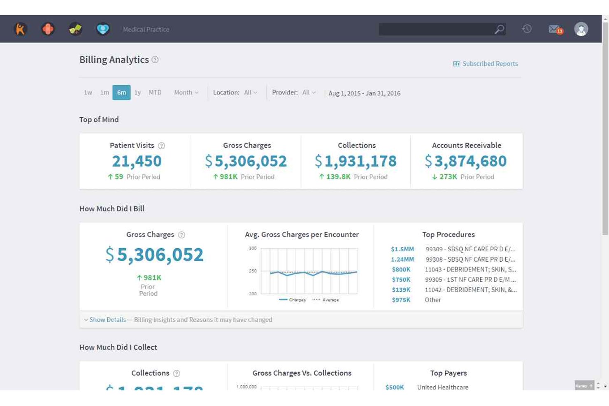Click the Accounts Receivable value $3,874,680
The width and height of the screenshot is (609, 406).
click(466, 161)
